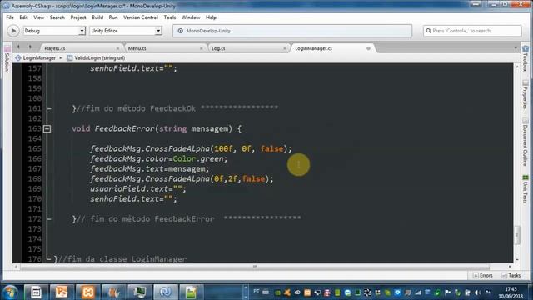The image size is (533, 300).
Task: Open the File menu
Action: 10,17
